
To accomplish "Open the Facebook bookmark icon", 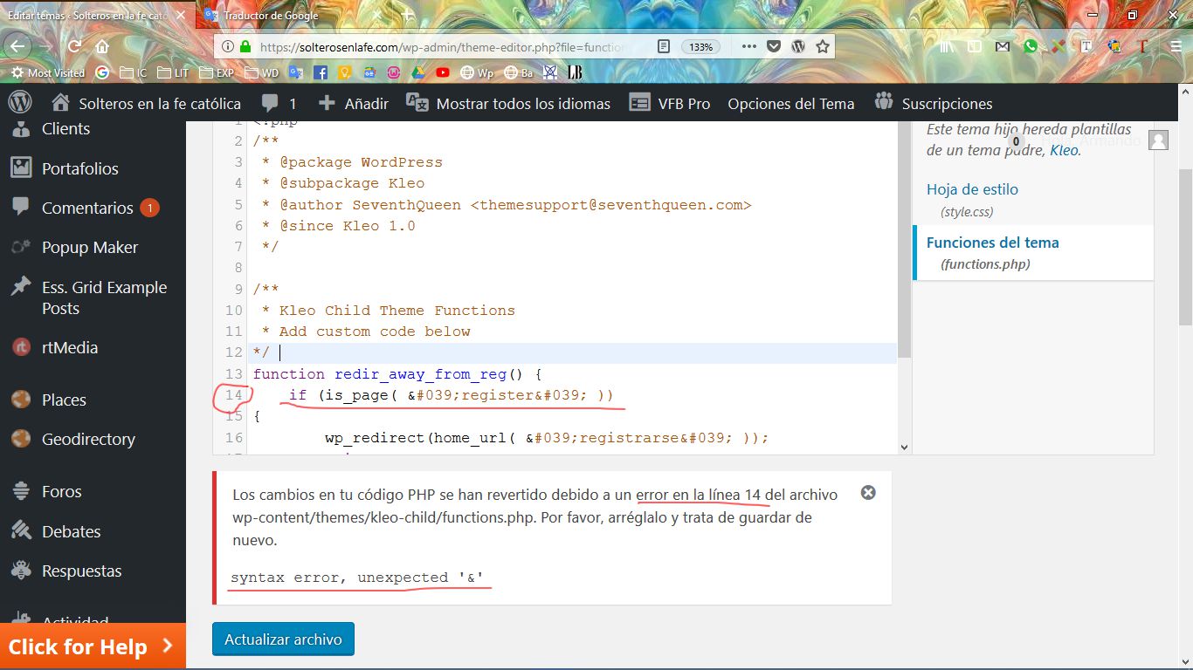I will [x=320, y=73].
